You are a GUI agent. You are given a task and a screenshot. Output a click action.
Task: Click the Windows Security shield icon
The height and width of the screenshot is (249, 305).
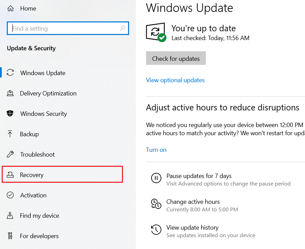[10, 113]
